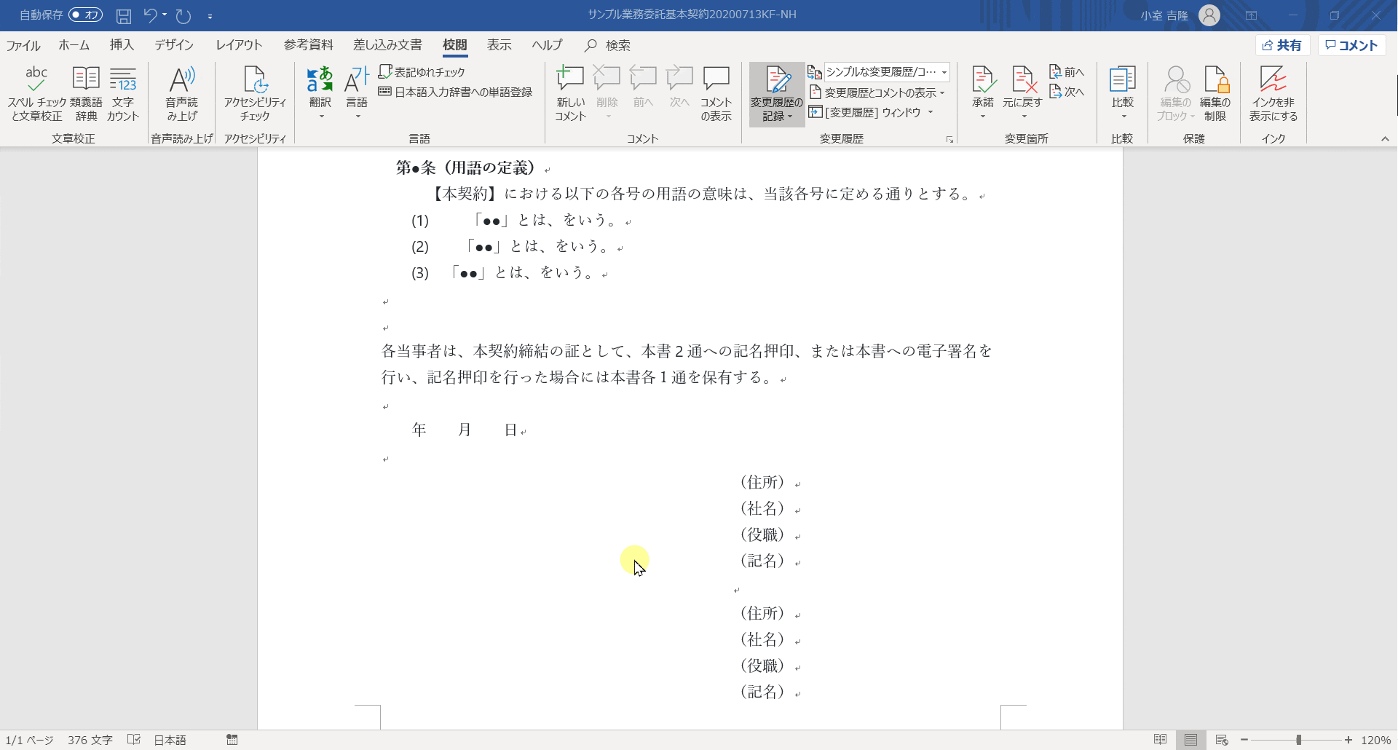Run spell check and grammar (スペルチェックと文章校正)
Image resolution: width=1398 pixels, height=750 pixels.
[x=36, y=93]
